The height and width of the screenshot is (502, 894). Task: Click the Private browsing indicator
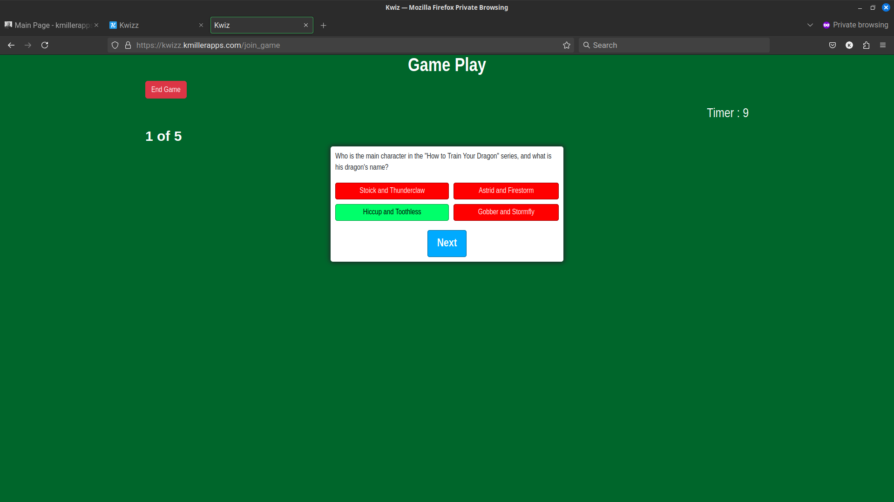pos(855,25)
